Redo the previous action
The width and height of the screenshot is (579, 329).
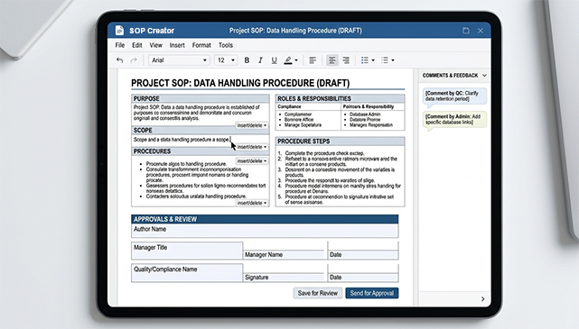tap(134, 60)
